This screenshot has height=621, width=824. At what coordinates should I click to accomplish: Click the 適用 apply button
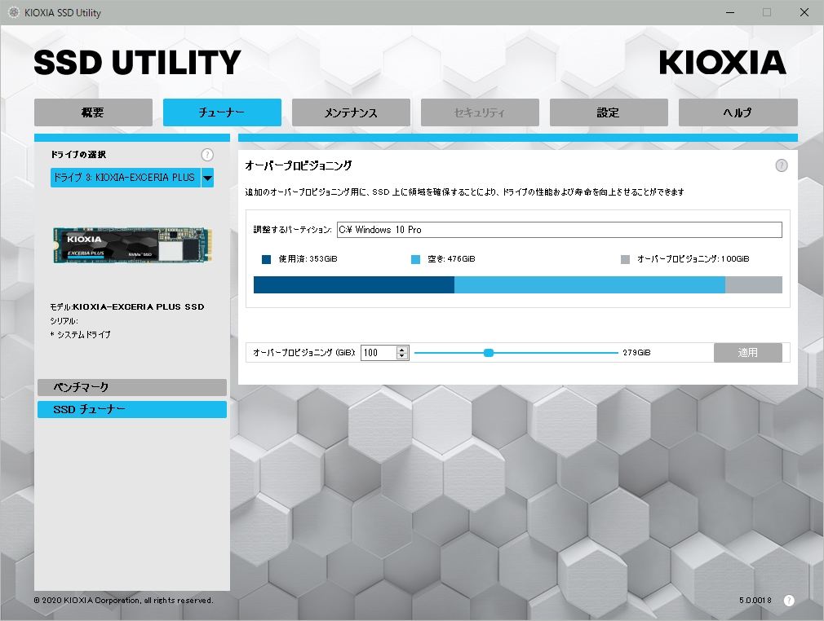coord(748,353)
